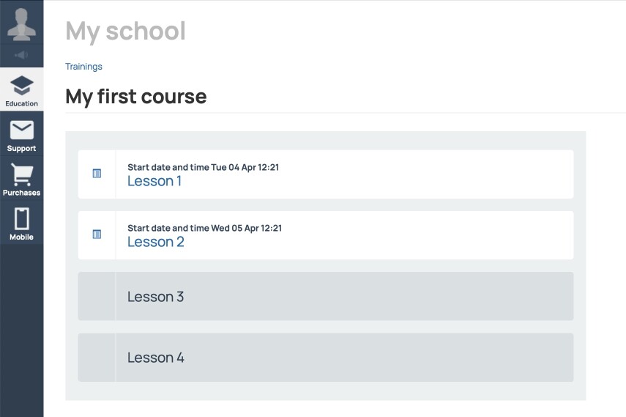Select the locked Lesson 3 row
This screenshot has width=626, height=417.
pos(326,296)
